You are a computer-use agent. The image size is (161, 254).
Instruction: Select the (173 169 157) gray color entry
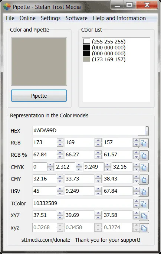pyautogui.click(x=104, y=59)
